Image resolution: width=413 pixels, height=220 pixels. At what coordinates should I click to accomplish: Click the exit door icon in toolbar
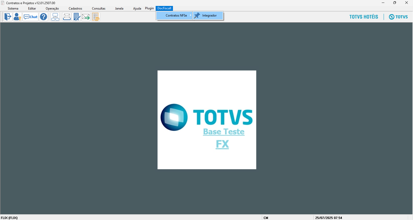(8, 17)
